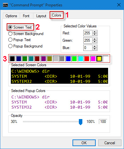Increase the Red value with up arrow

94,32
